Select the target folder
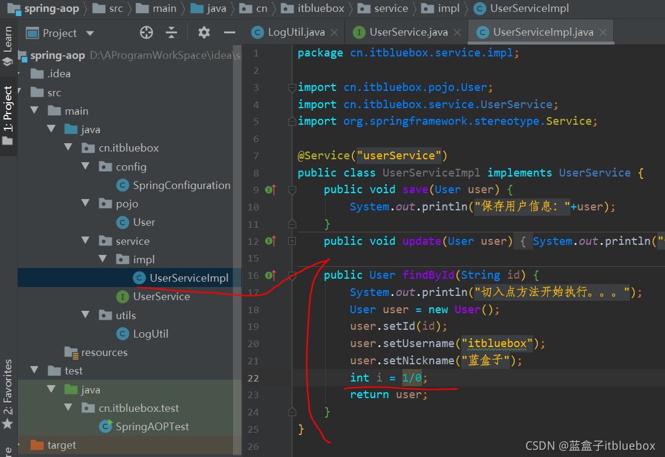The width and height of the screenshot is (665, 457). [53, 445]
